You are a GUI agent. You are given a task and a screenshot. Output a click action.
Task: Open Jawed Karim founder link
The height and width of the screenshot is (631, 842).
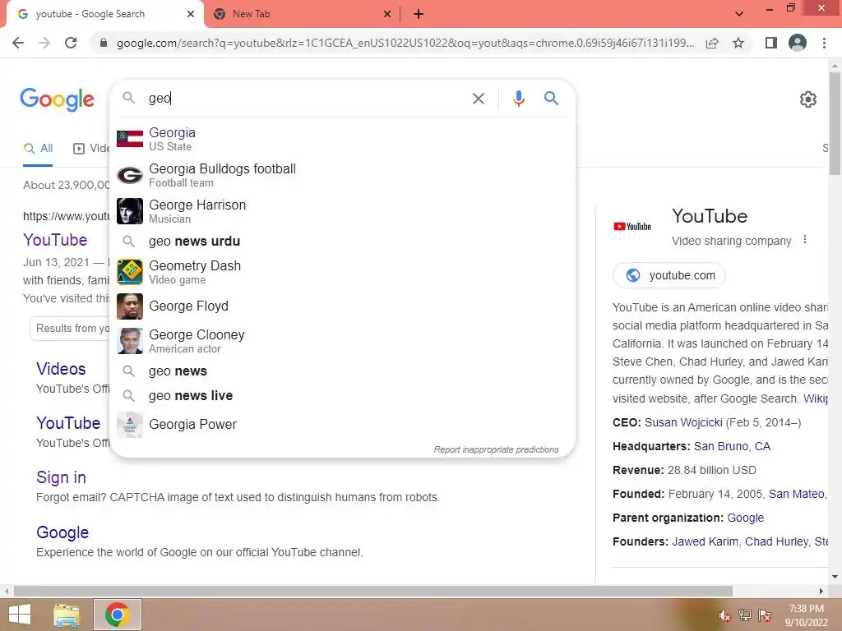705,542
